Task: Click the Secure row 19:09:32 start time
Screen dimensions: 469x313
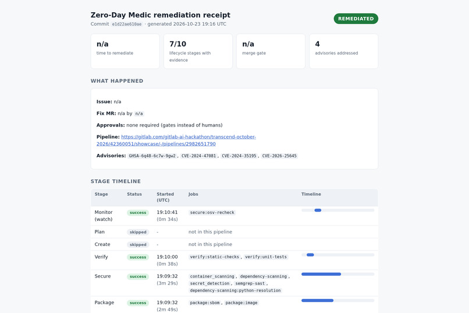Action: [x=167, y=276]
